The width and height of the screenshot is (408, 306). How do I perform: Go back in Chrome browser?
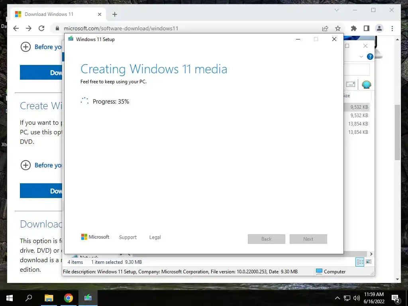coord(16,28)
